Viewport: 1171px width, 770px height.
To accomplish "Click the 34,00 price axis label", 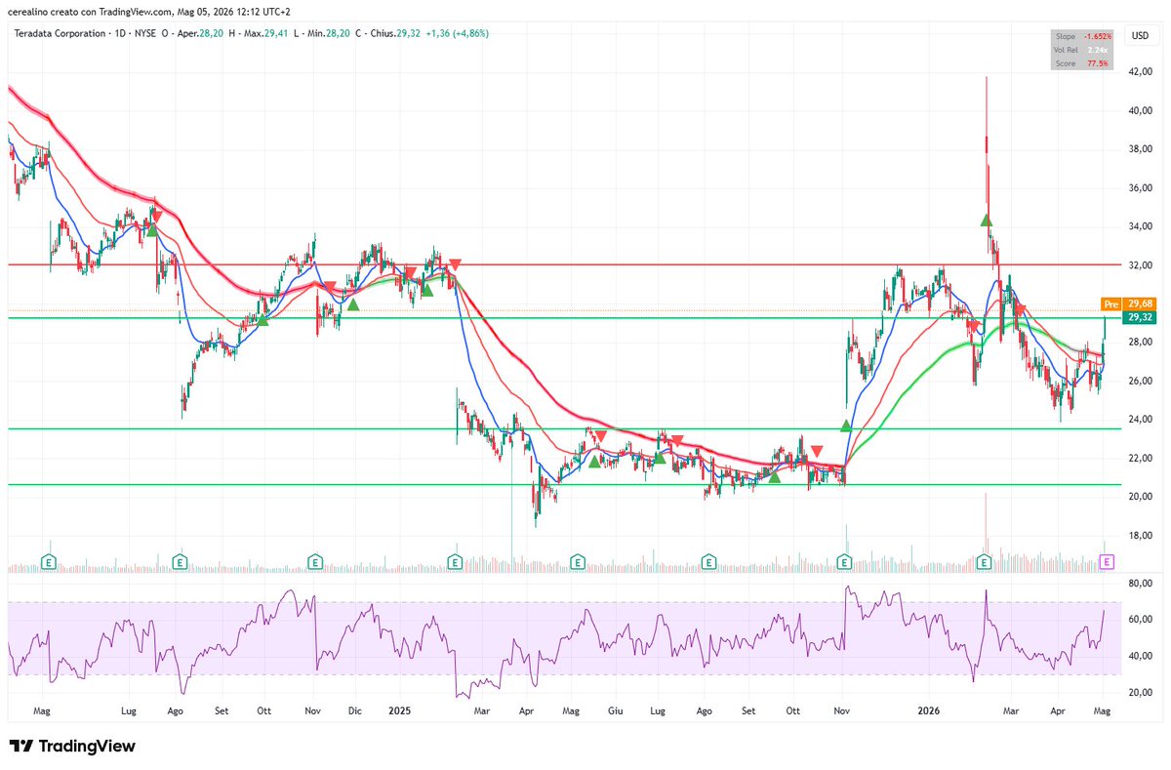I will pos(1140,226).
